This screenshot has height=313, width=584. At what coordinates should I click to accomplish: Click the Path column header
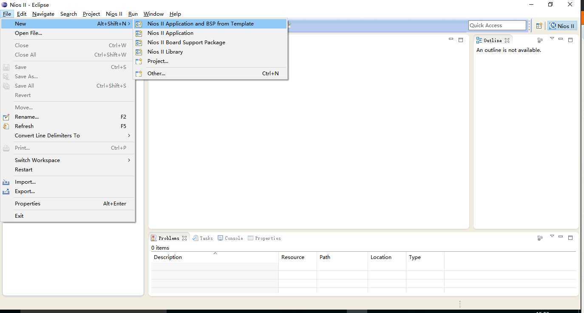[342, 257]
